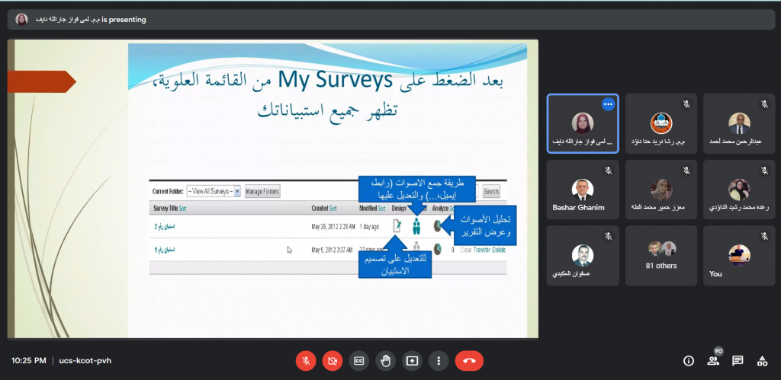Open the Activities shapes icon

point(761,360)
